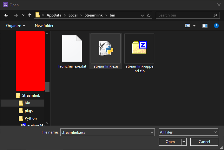Viewport: 224px width, 150px height.
Task: Click the Twitch app icon in titlebar
Action: click(5, 5)
